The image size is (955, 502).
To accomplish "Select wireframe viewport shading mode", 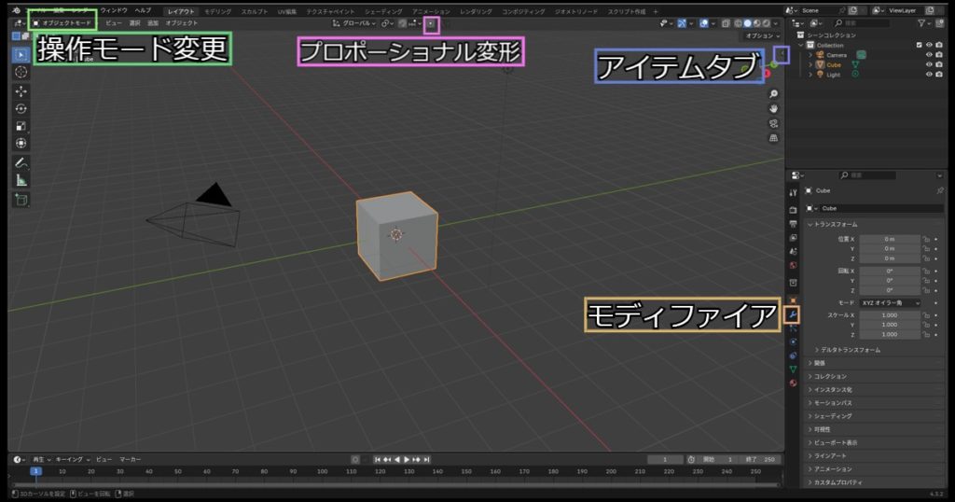I will click(x=739, y=23).
